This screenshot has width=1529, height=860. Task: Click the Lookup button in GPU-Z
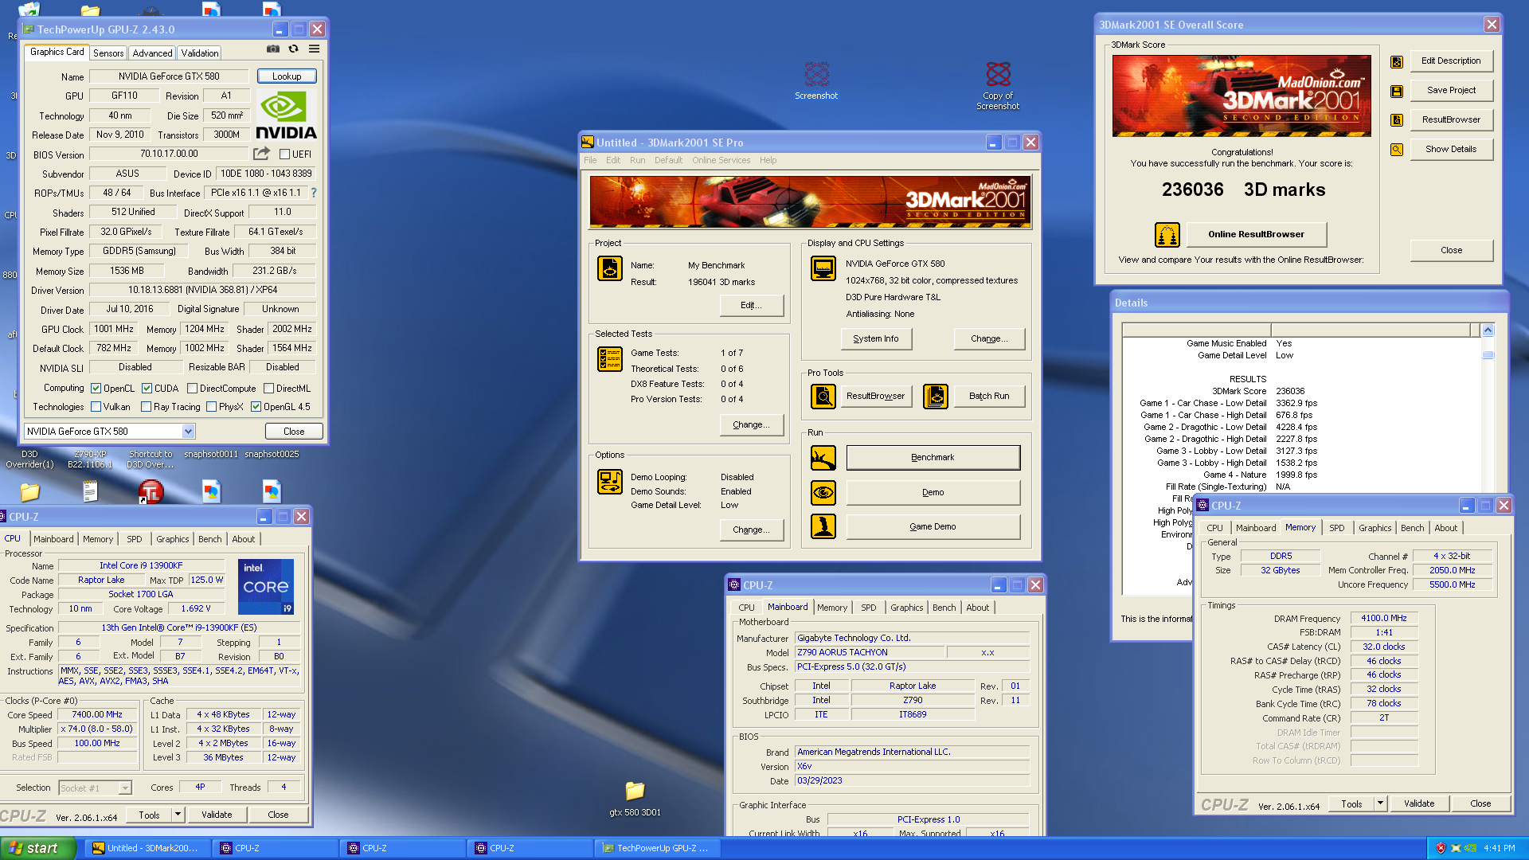point(287,76)
